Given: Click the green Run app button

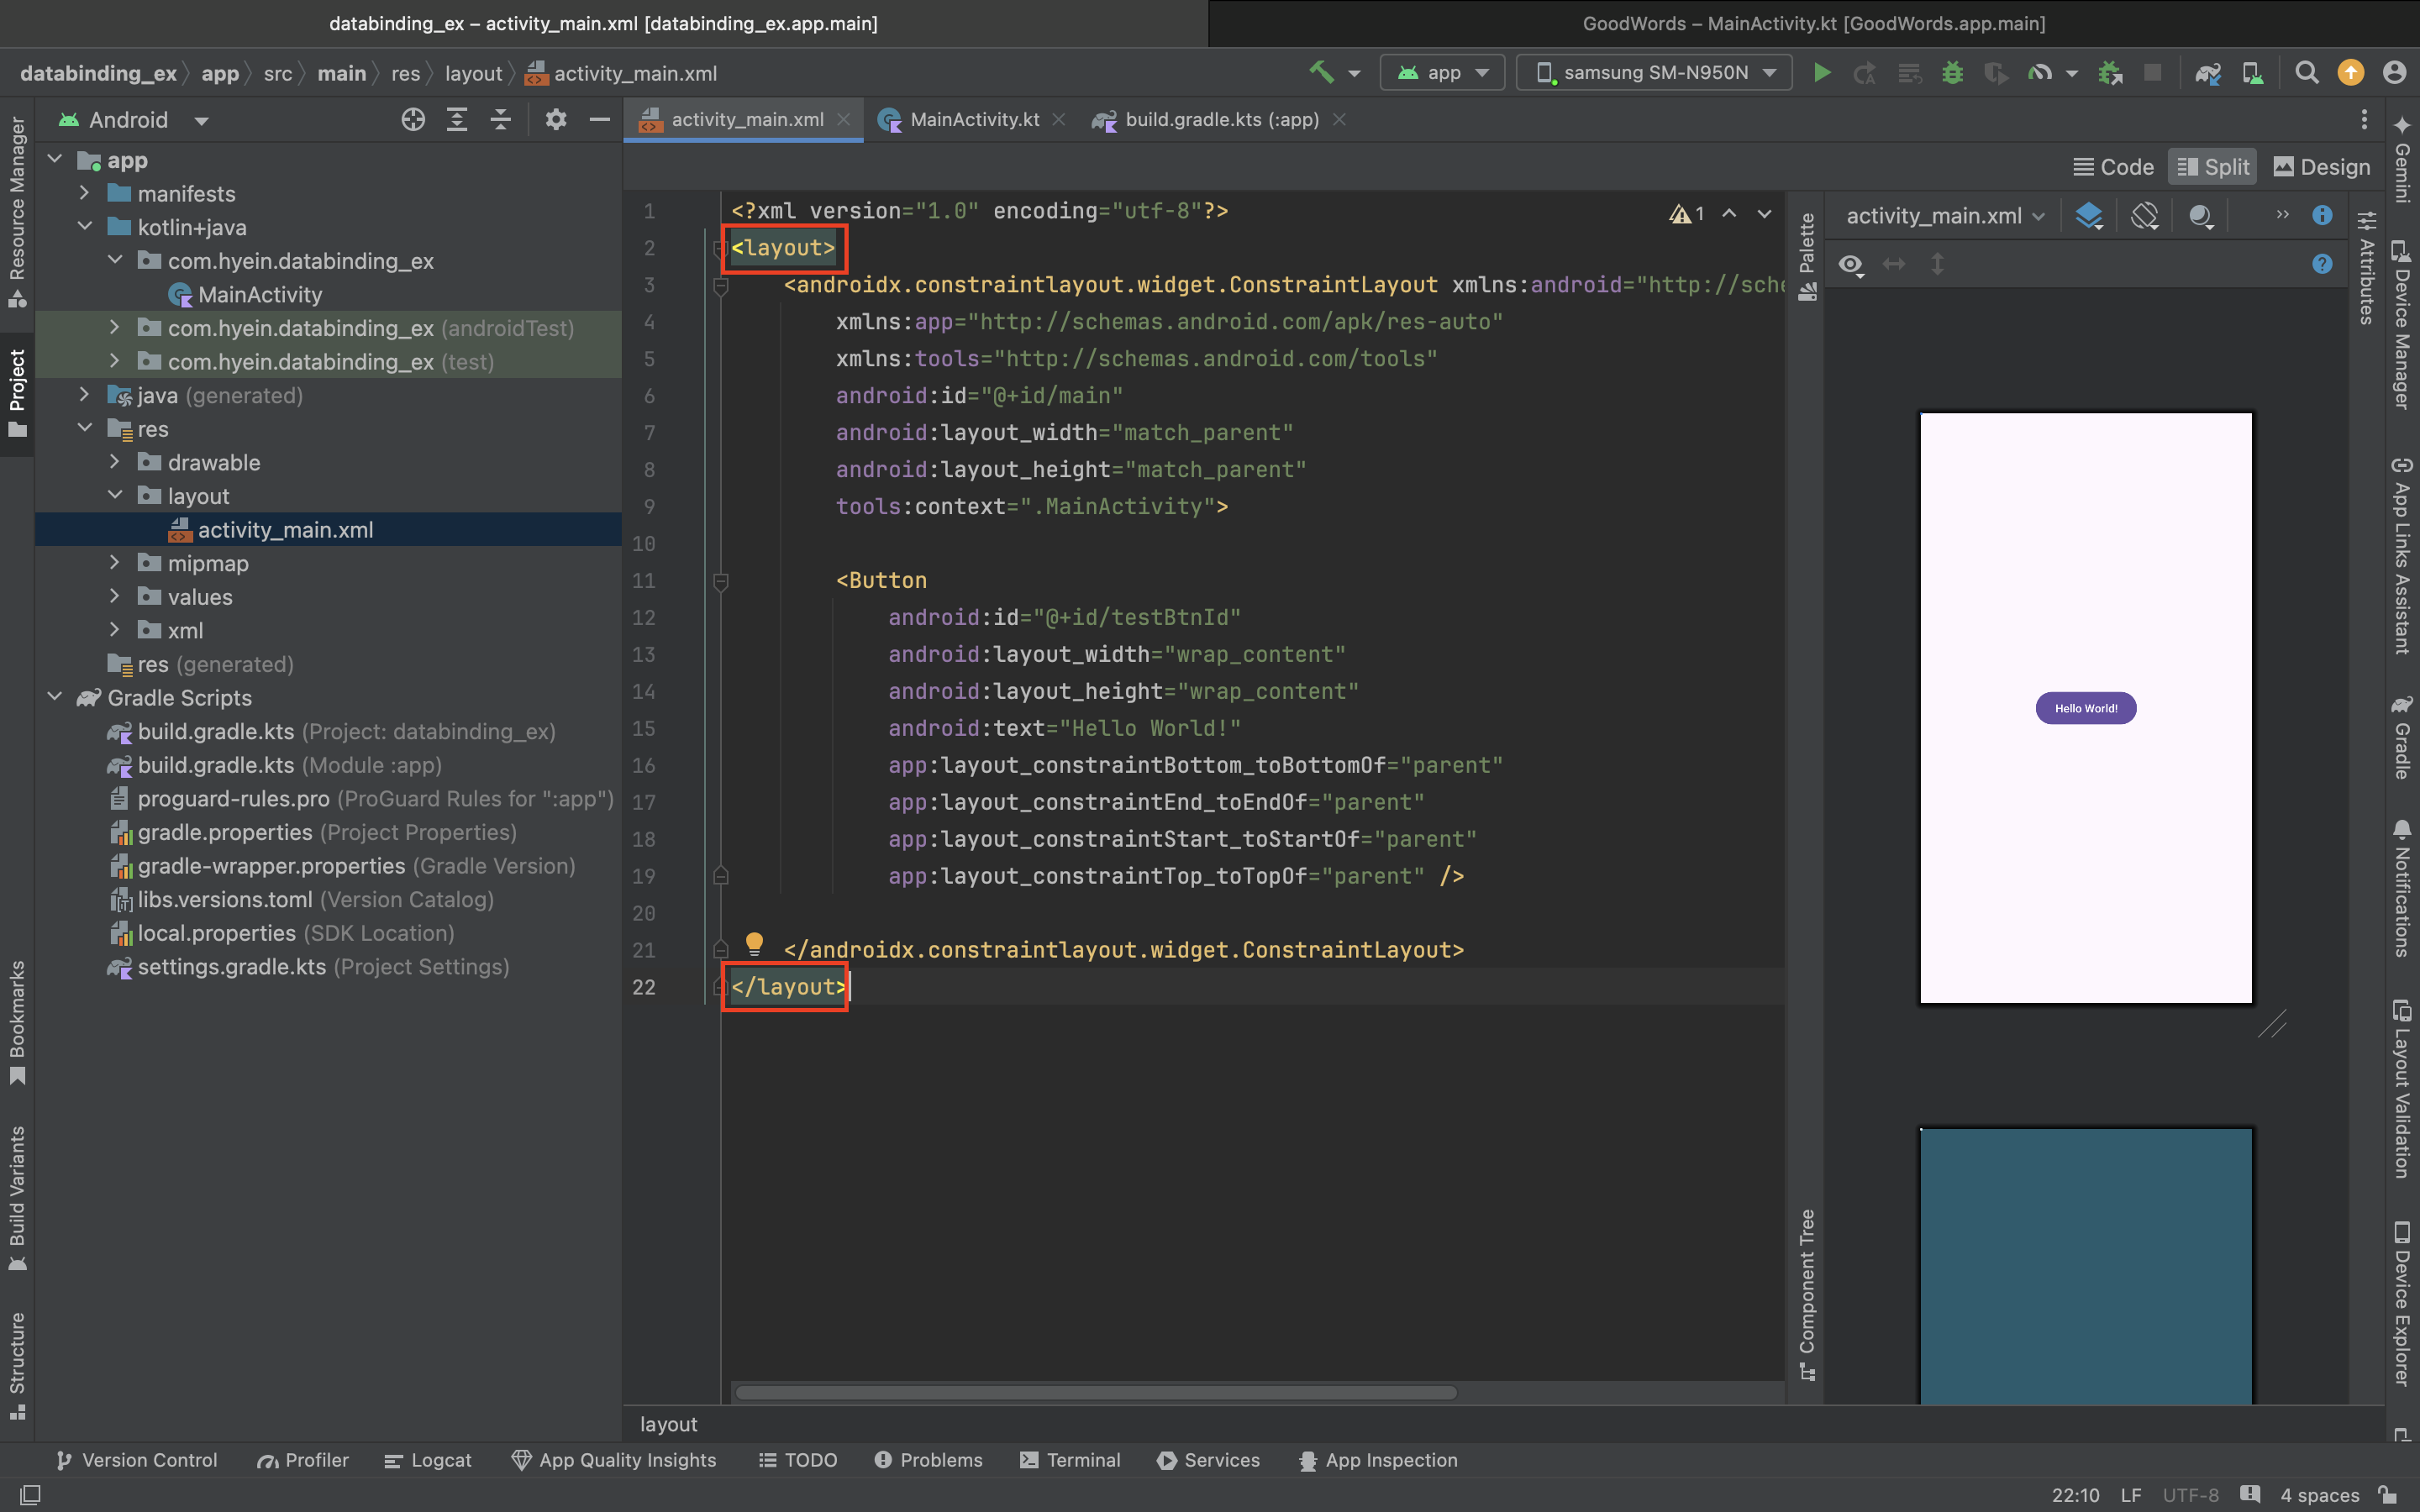Looking at the screenshot, I should 1821,73.
